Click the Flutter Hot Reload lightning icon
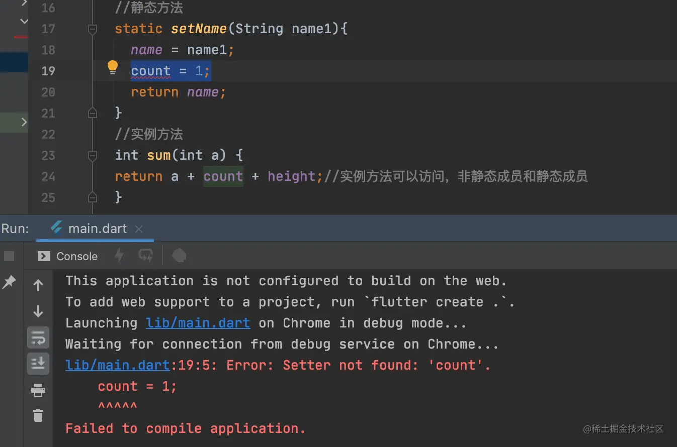 click(x=119, y=256)
